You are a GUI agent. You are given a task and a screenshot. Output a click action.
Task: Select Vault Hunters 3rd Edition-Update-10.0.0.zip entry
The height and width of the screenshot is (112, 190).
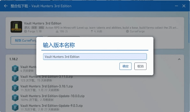[x=52, y=96]
